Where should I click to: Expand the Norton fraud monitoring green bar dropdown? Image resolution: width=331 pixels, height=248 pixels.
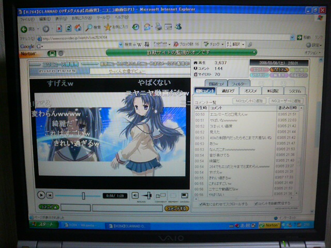point(254,52)
